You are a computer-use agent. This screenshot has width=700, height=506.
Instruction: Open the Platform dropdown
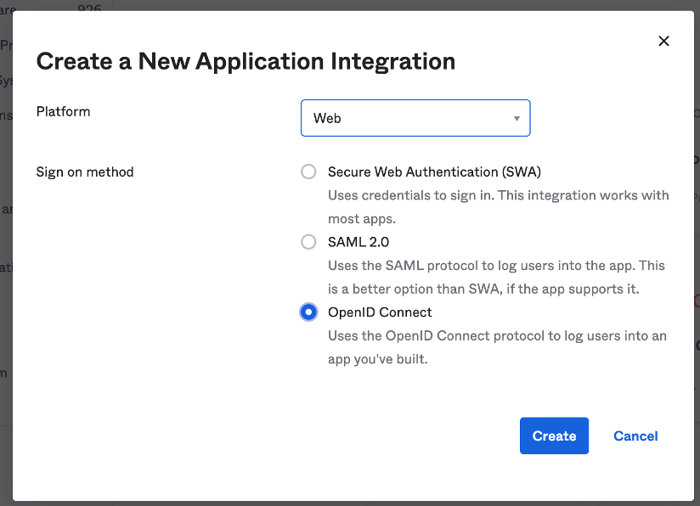tap(415, 118)
